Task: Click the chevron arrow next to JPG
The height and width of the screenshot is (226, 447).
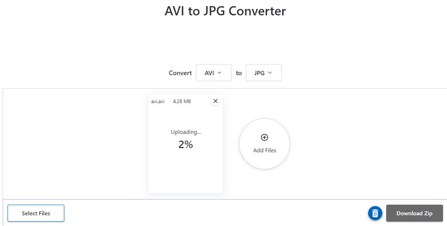Action: click(270, 73)
